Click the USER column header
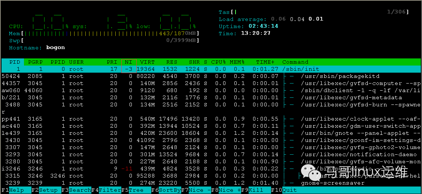The image size is (422, 194). 76,62
